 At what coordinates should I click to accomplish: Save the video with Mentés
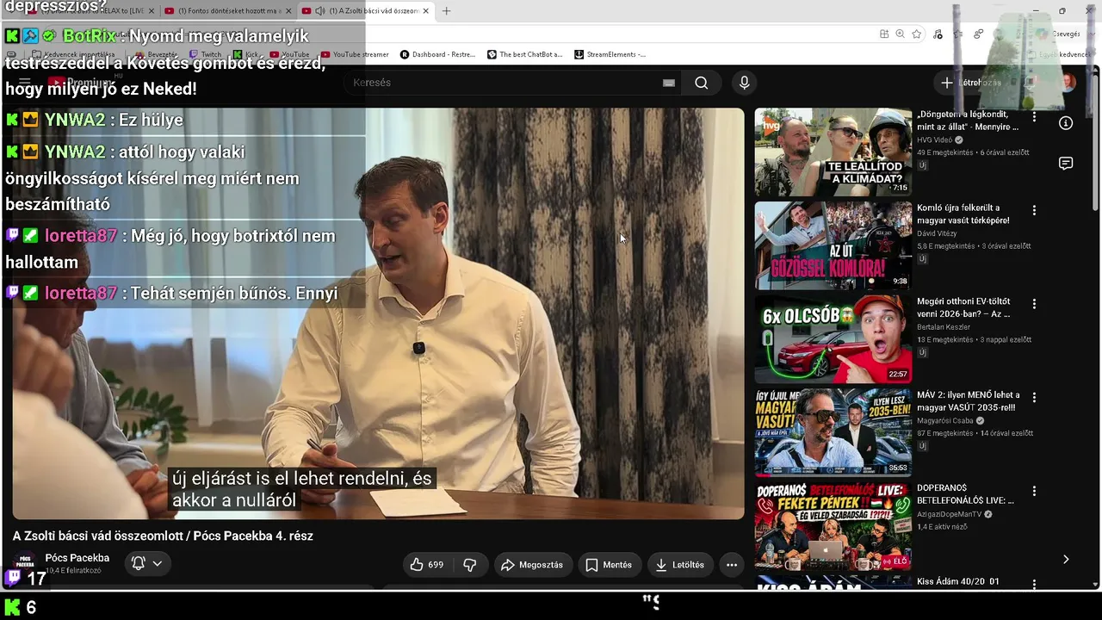tap(609, 565)
